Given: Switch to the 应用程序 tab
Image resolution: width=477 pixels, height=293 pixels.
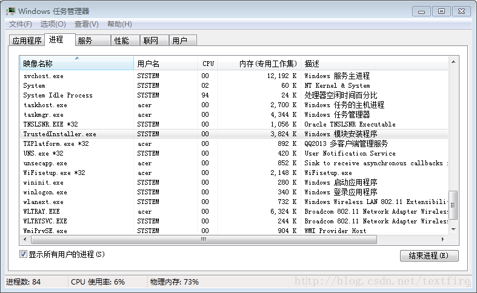Looking at the screenshot, I should [x=27, y=41].
